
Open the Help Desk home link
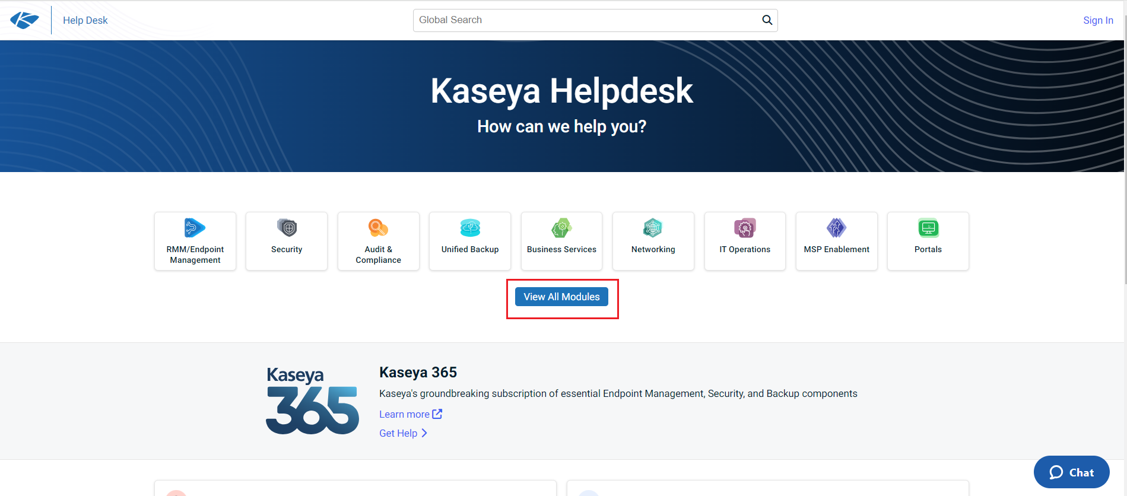click(85, 20)
